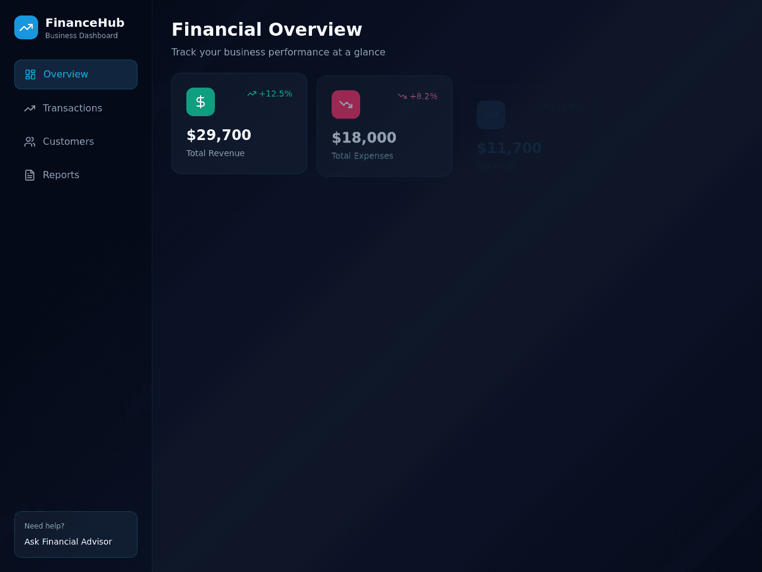Click Ask Financial Advisor help card

(76, 534)
